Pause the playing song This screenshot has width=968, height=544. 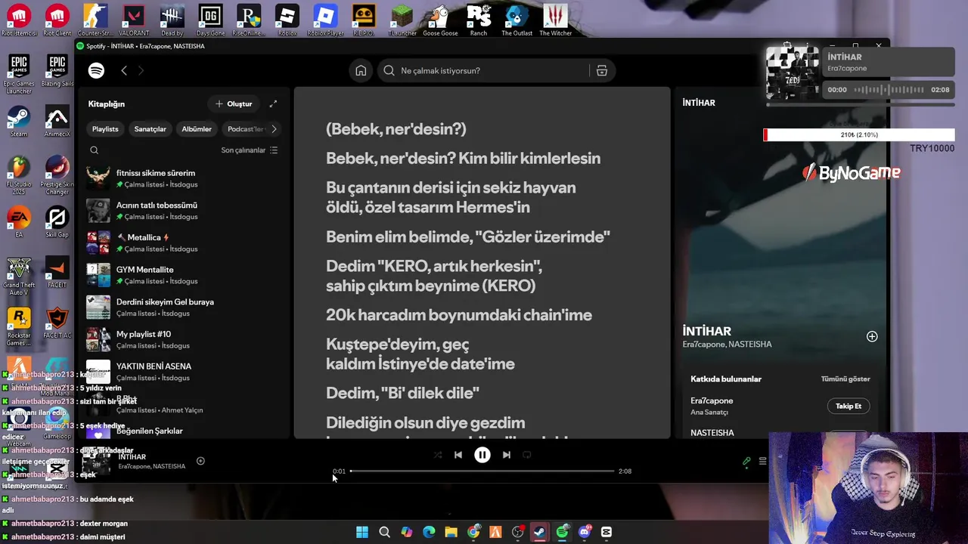(x=482, y=455)
